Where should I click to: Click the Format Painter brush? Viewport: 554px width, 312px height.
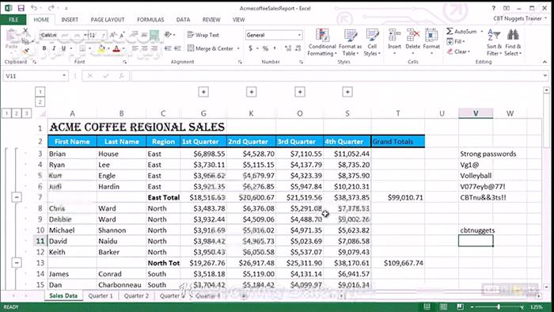(25, 51)
